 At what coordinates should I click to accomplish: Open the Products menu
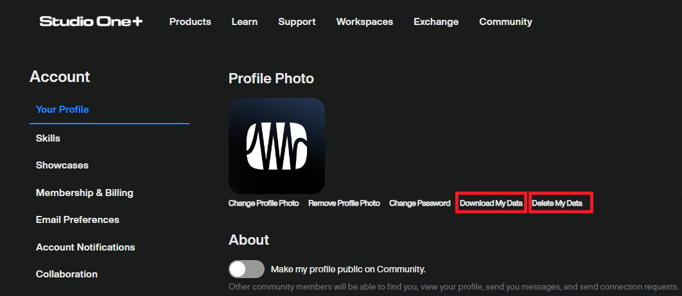tap(190, 22)
